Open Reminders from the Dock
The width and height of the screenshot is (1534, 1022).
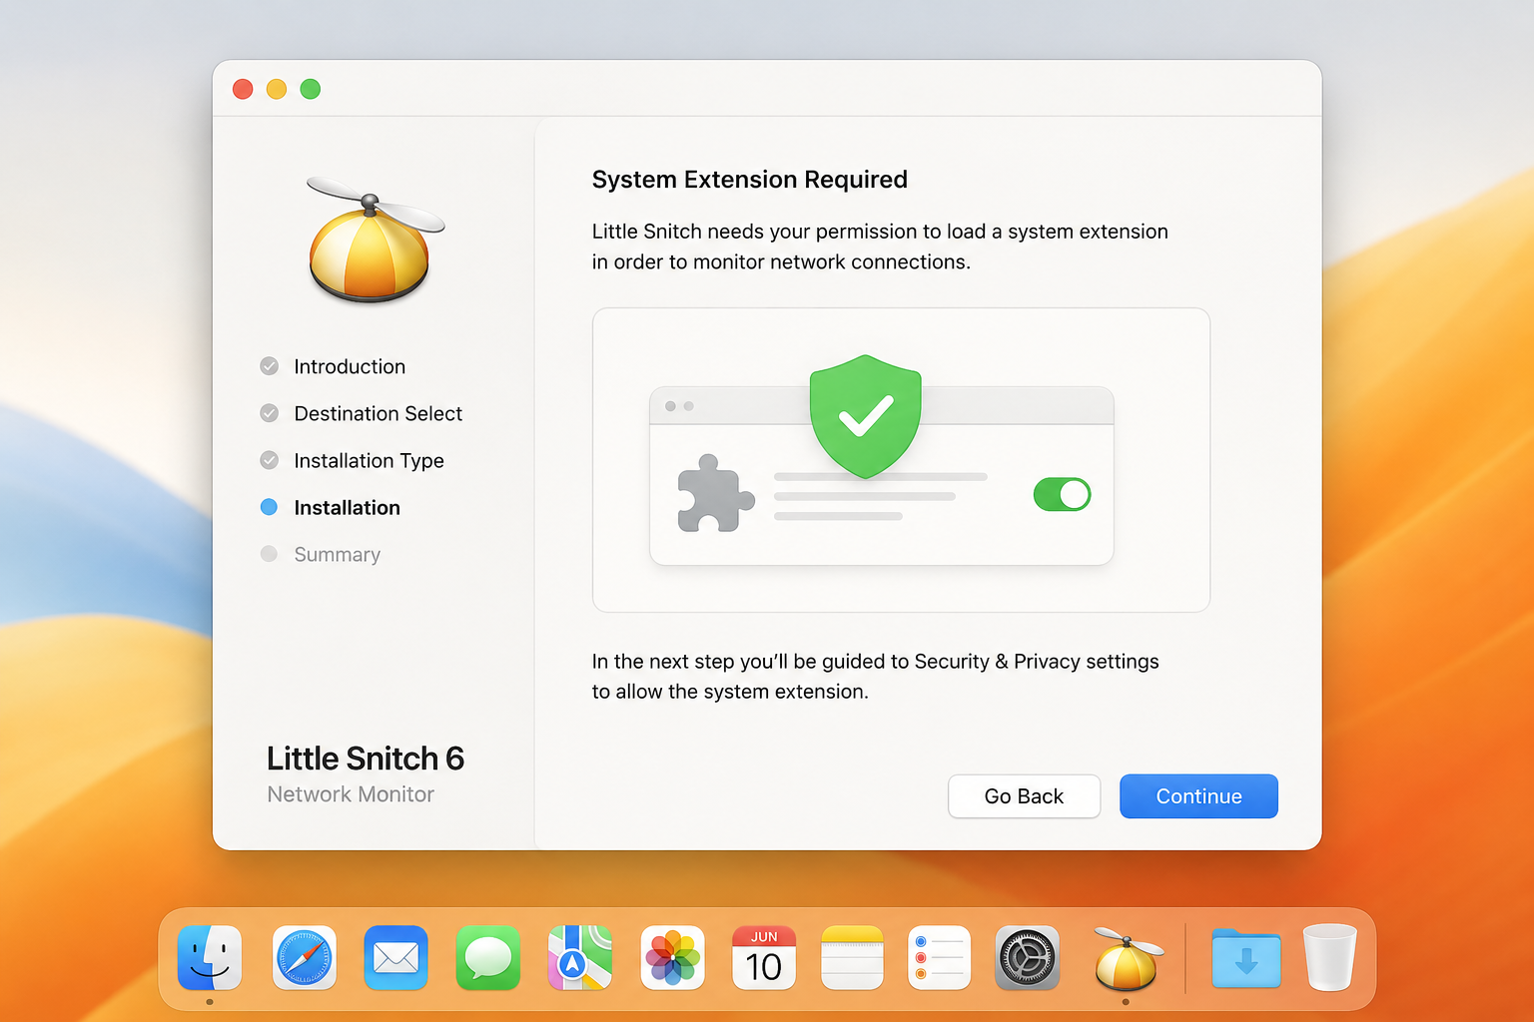tap(939, 958)
